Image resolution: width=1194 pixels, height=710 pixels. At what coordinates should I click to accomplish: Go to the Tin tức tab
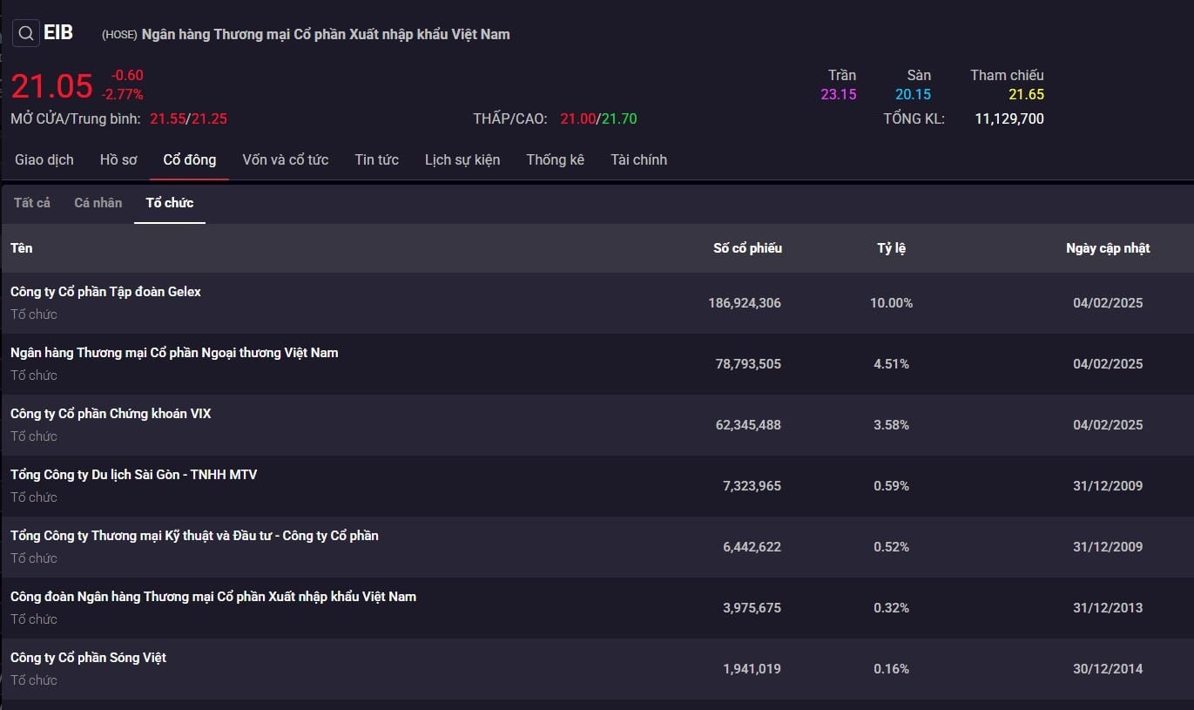pos(377,159)
